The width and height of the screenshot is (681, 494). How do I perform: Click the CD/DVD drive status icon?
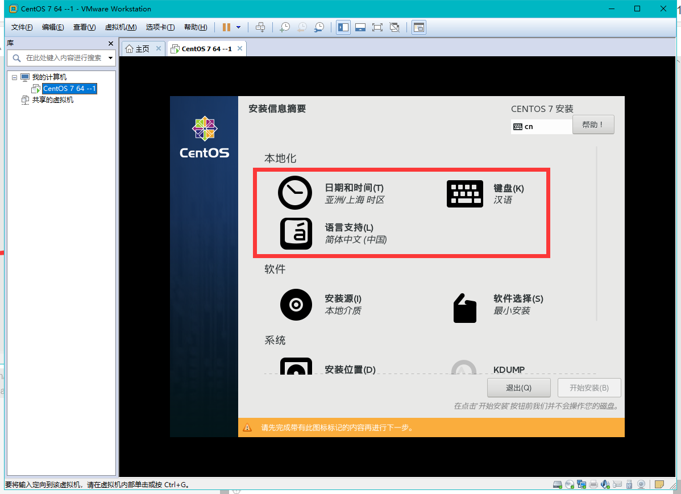pos(570,484)
